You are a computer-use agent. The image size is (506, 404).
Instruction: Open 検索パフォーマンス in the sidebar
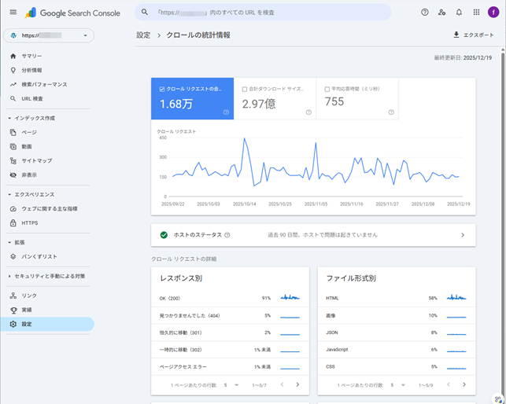tap(44, 84)
